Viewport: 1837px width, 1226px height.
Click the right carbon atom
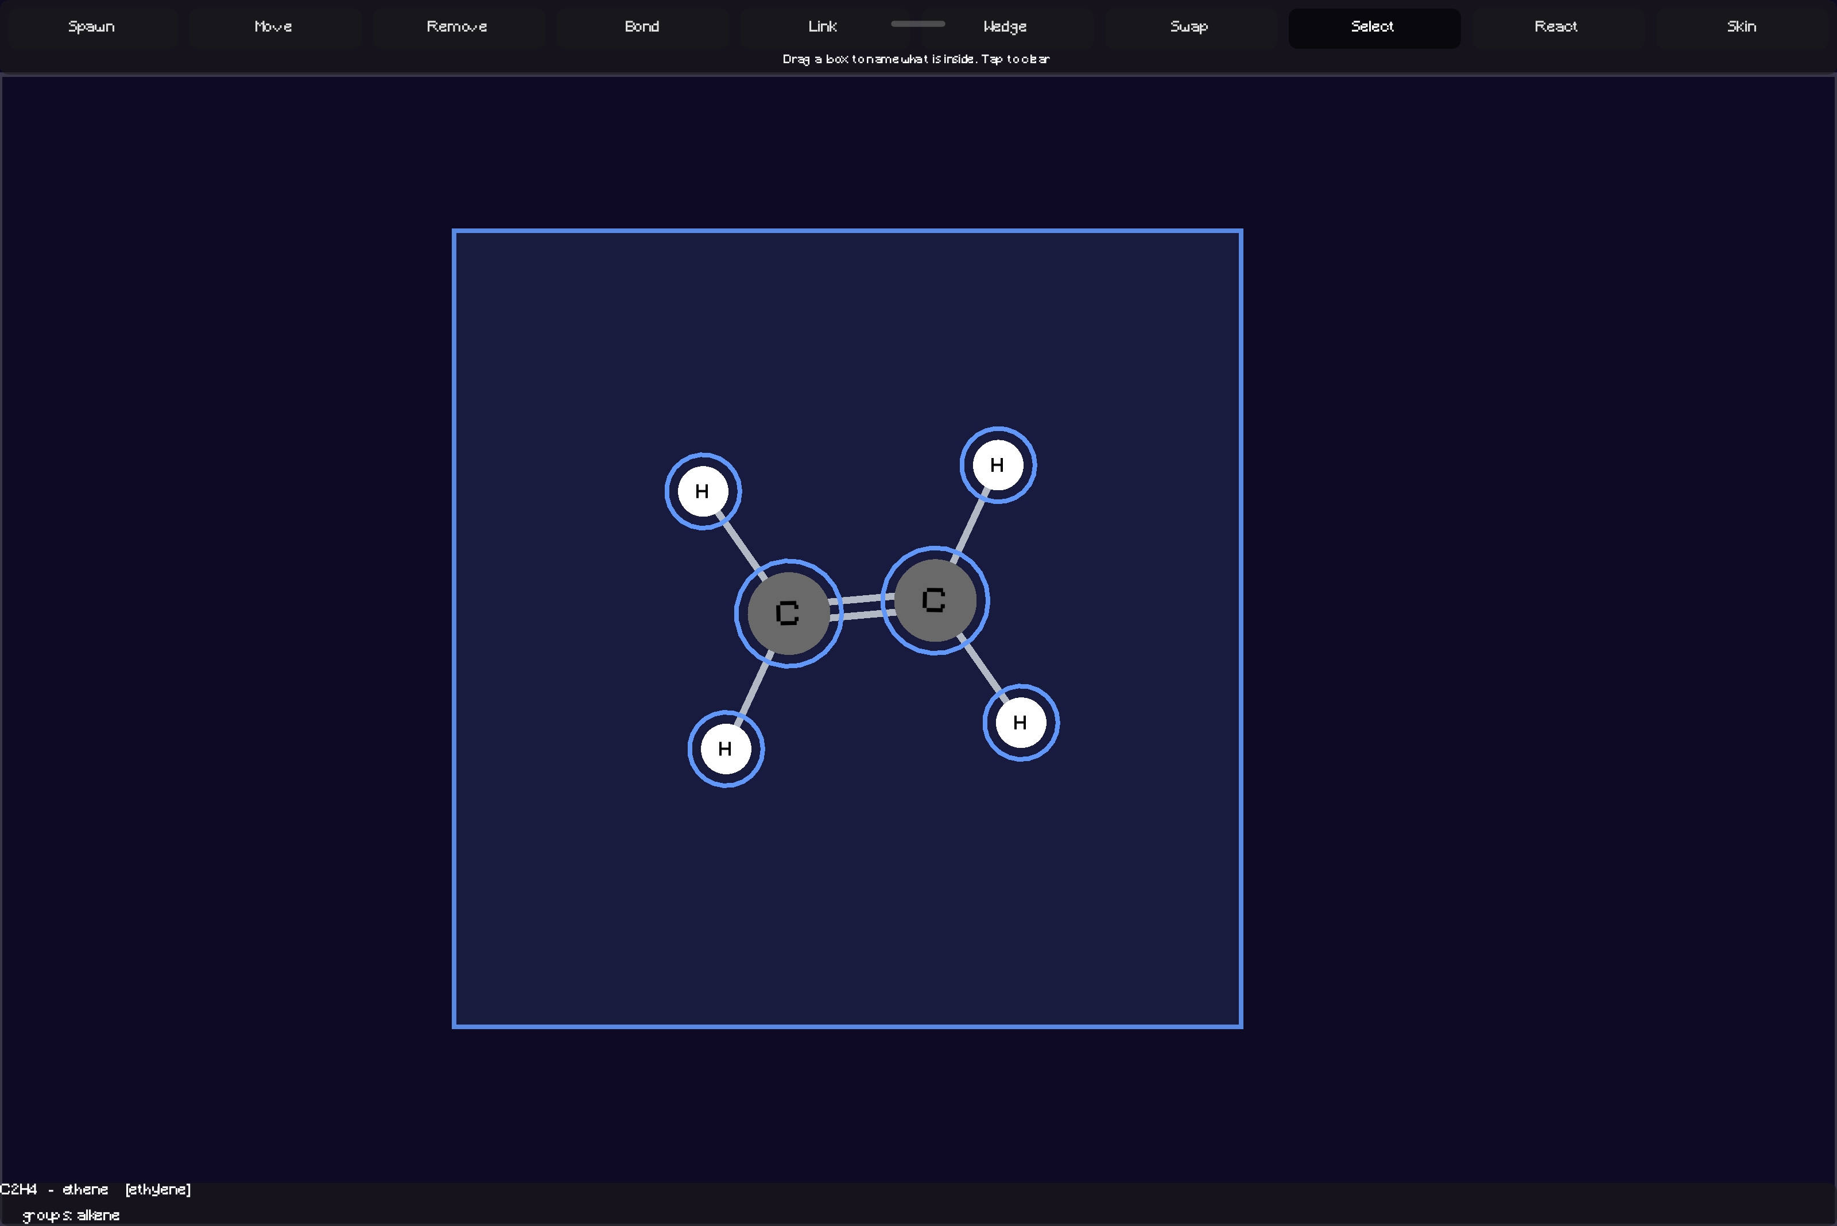point(935,600)
